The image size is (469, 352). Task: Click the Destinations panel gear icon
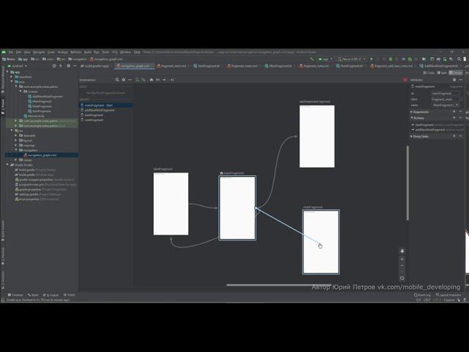point(124,80)
